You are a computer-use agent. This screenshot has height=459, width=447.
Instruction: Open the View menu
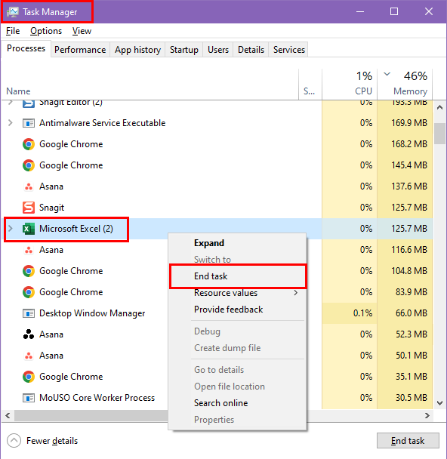coord(82,31)
